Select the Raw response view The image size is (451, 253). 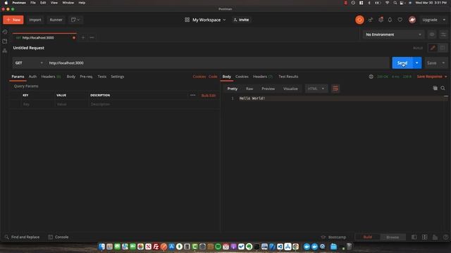pyautogui.click(x=249, y=89)
